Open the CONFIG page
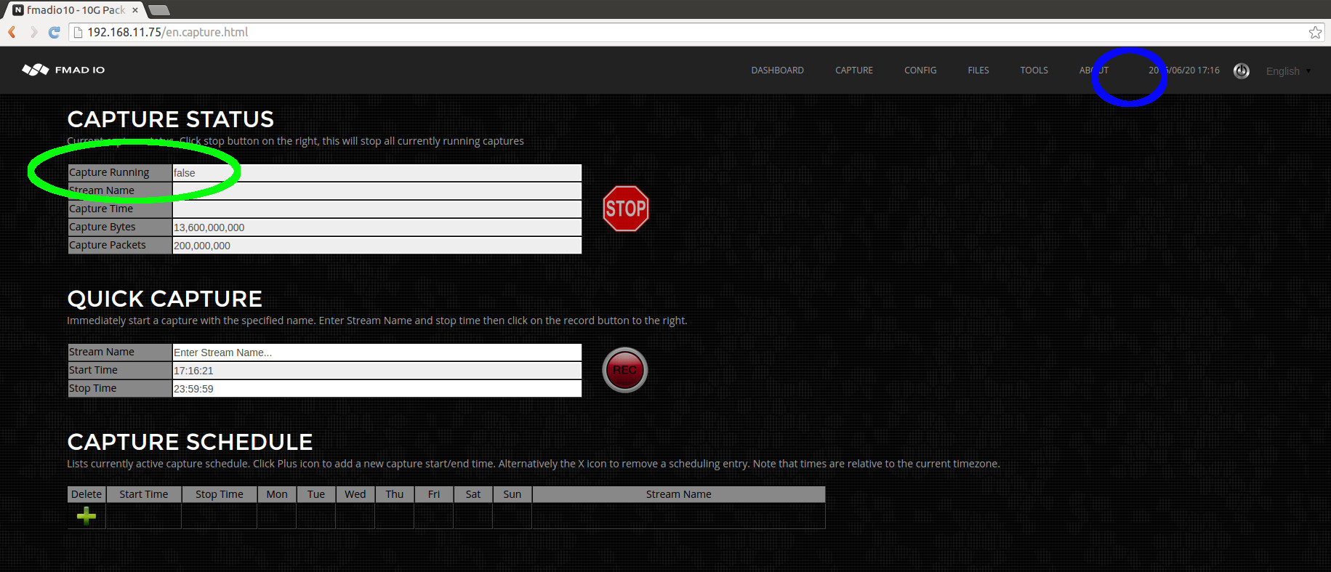 tap(920, 71)
